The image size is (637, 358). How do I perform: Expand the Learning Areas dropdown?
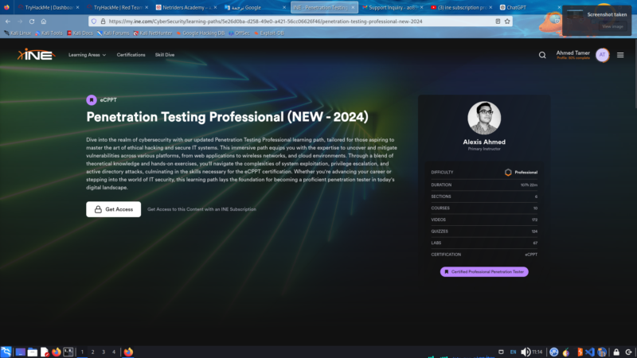(x=86, y=55)
